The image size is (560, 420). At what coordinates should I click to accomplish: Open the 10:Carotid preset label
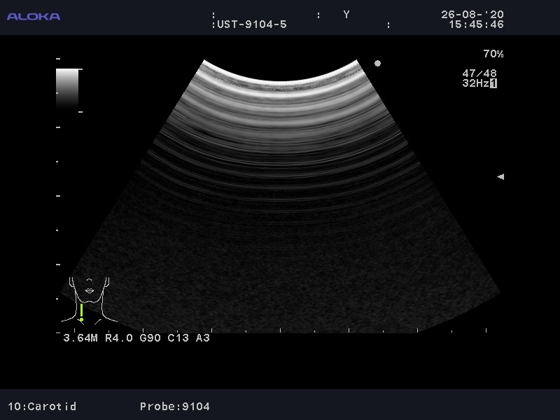(x=42, y=406)
